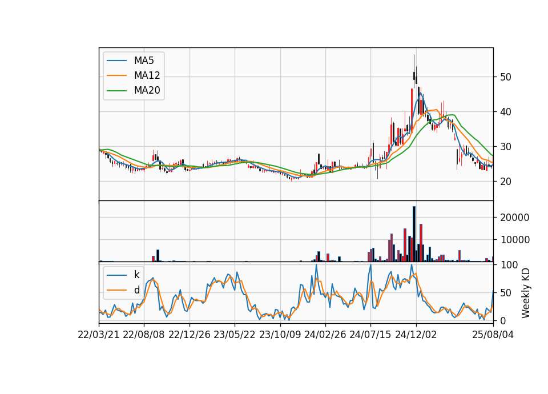This screenshot has width=548, height=394.
Task: Click the k legend label
Action: (136, 275)
